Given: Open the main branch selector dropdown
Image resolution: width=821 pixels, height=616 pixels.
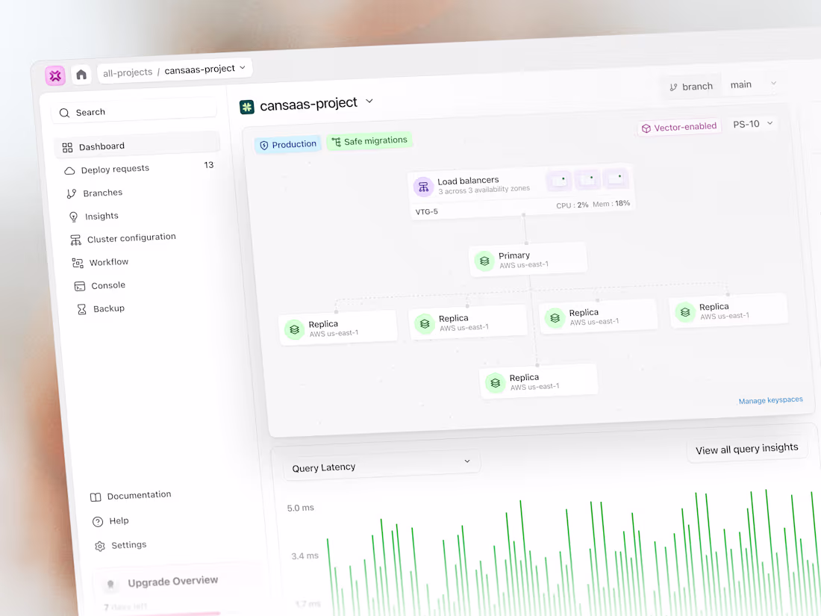Looking at the screenshot, I should pos(753,84).
